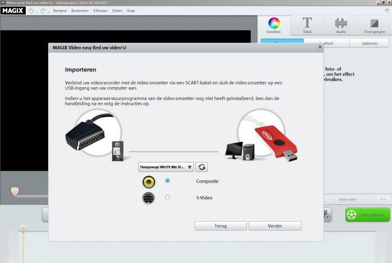The width and height of the screenshot is (392, 263).
Task: Click the Importeren heading text
Action: pos(81,70)
